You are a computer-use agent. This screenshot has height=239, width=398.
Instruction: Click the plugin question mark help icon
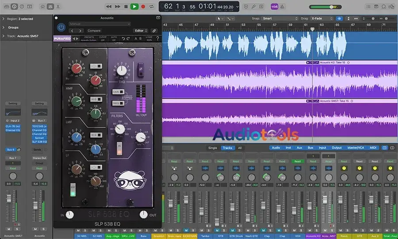coord(157,38)
